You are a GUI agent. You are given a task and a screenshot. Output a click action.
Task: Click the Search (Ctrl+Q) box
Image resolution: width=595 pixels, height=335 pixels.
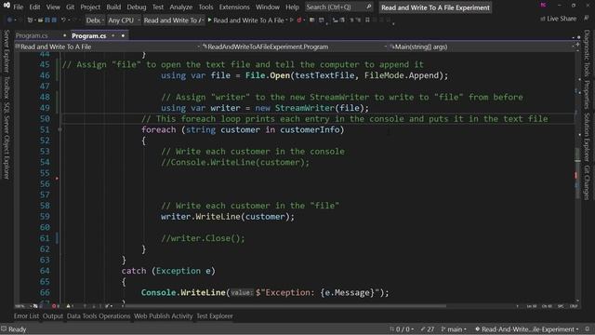coord(338,7)
